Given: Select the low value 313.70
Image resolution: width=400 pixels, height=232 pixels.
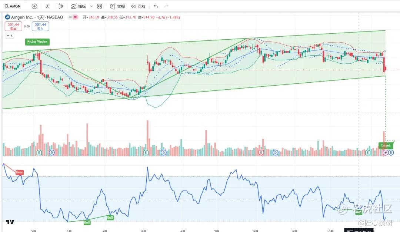Looking at the screenshot, I should click(x=131, y=17).
